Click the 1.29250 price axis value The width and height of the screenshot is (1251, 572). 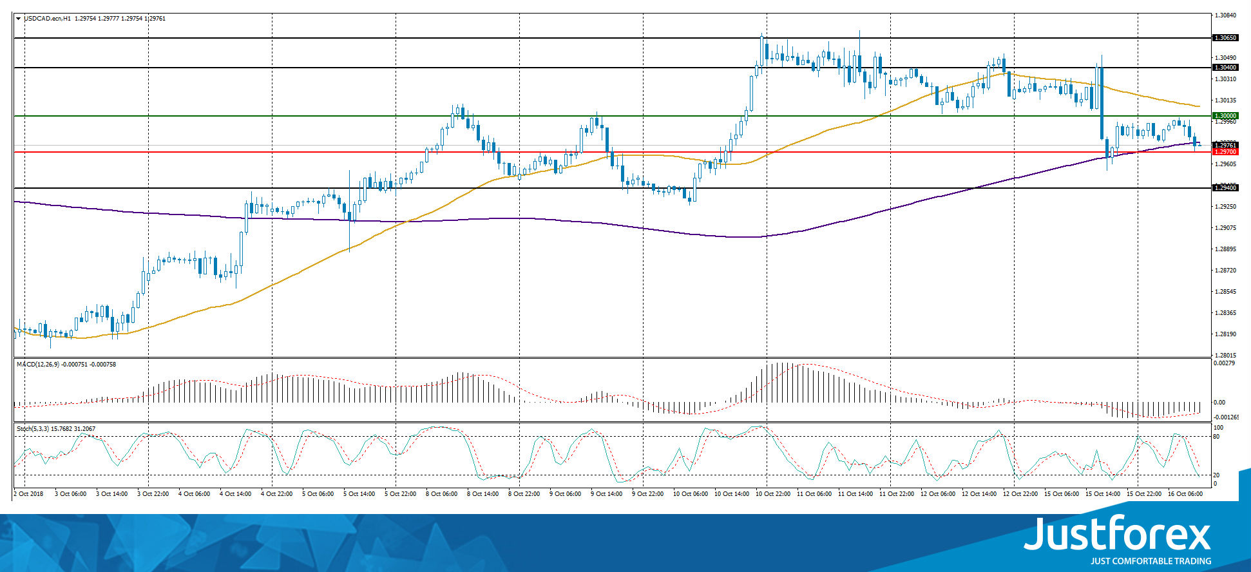pyautogui.click(x=1225, y=207)
